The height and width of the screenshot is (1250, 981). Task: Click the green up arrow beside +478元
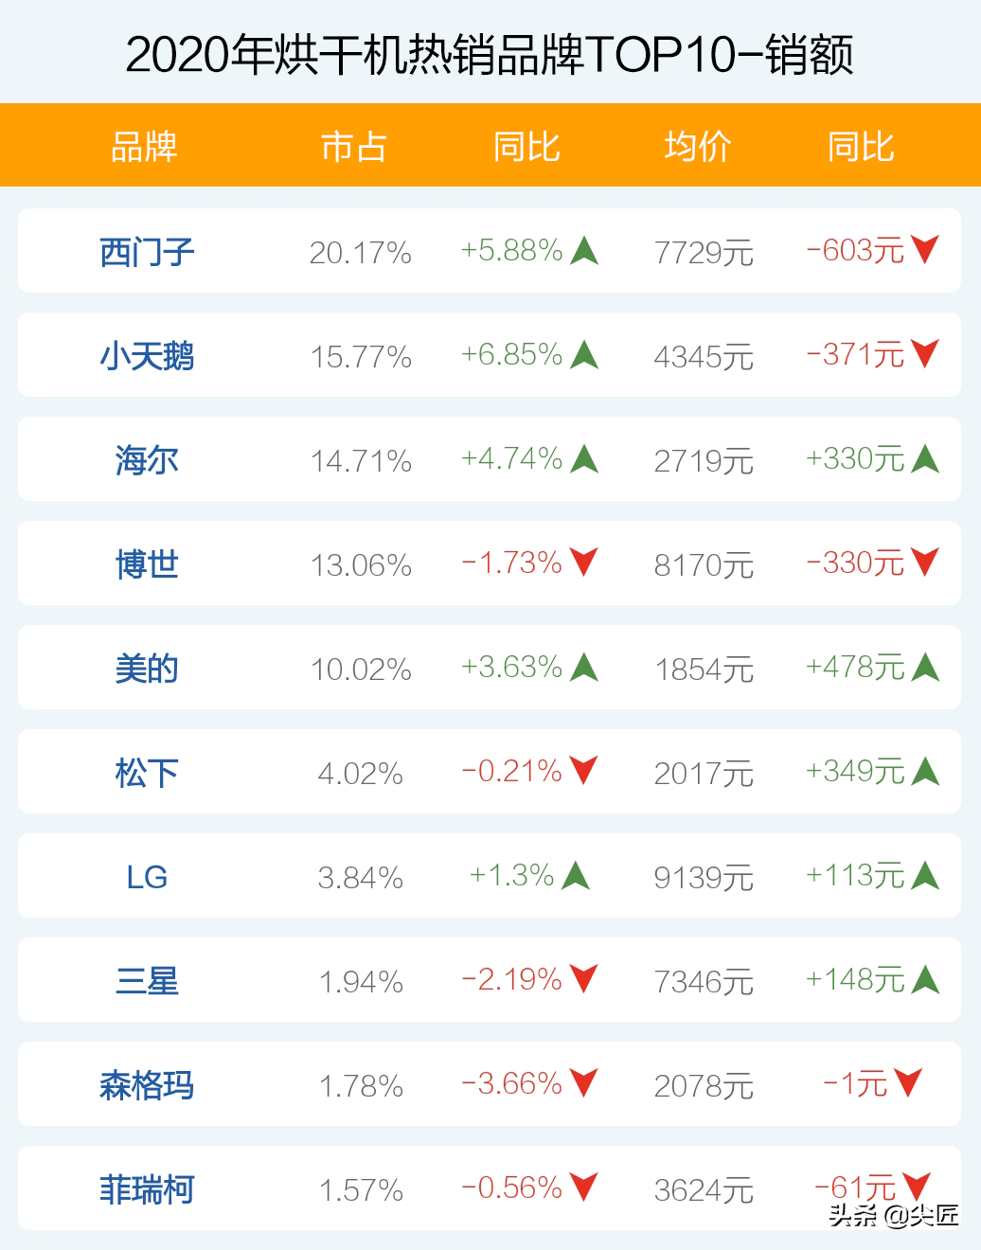(925, 667)
